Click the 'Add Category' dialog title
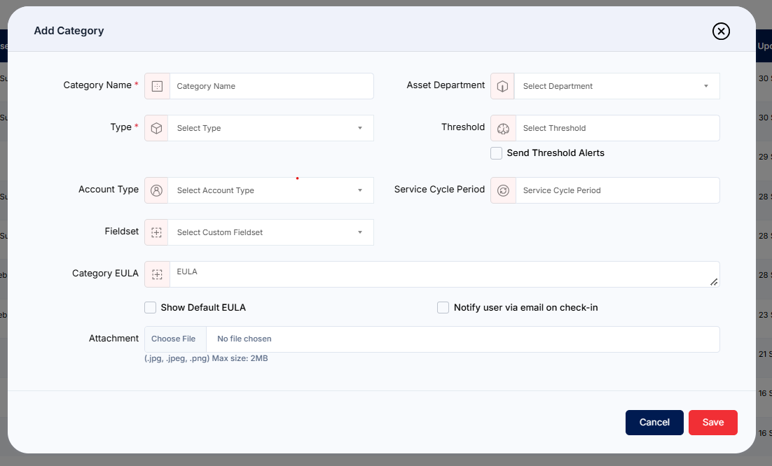 pyautogui.click(x=69, y=31)
